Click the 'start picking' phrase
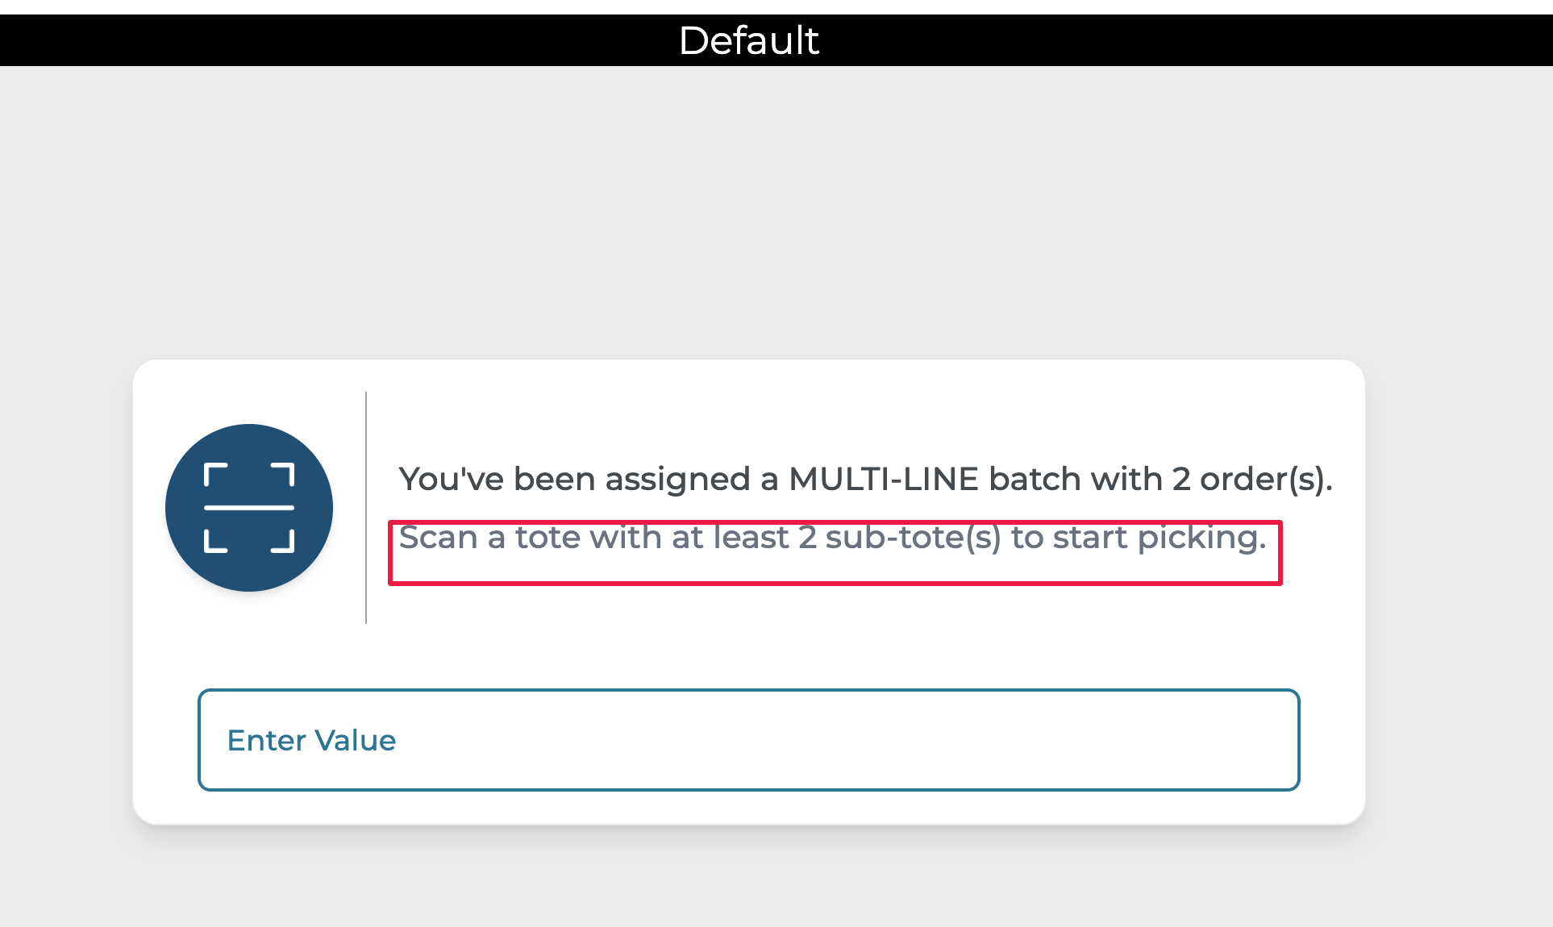The height and width of the screenshot is (927, 1553). [x=1159, y=538]
